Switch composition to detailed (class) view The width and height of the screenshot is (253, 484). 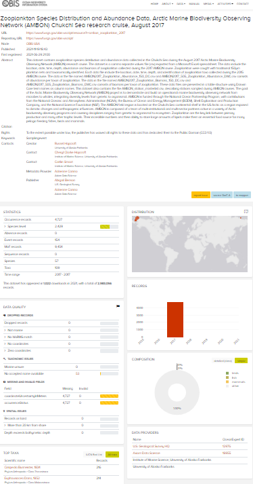223,360
